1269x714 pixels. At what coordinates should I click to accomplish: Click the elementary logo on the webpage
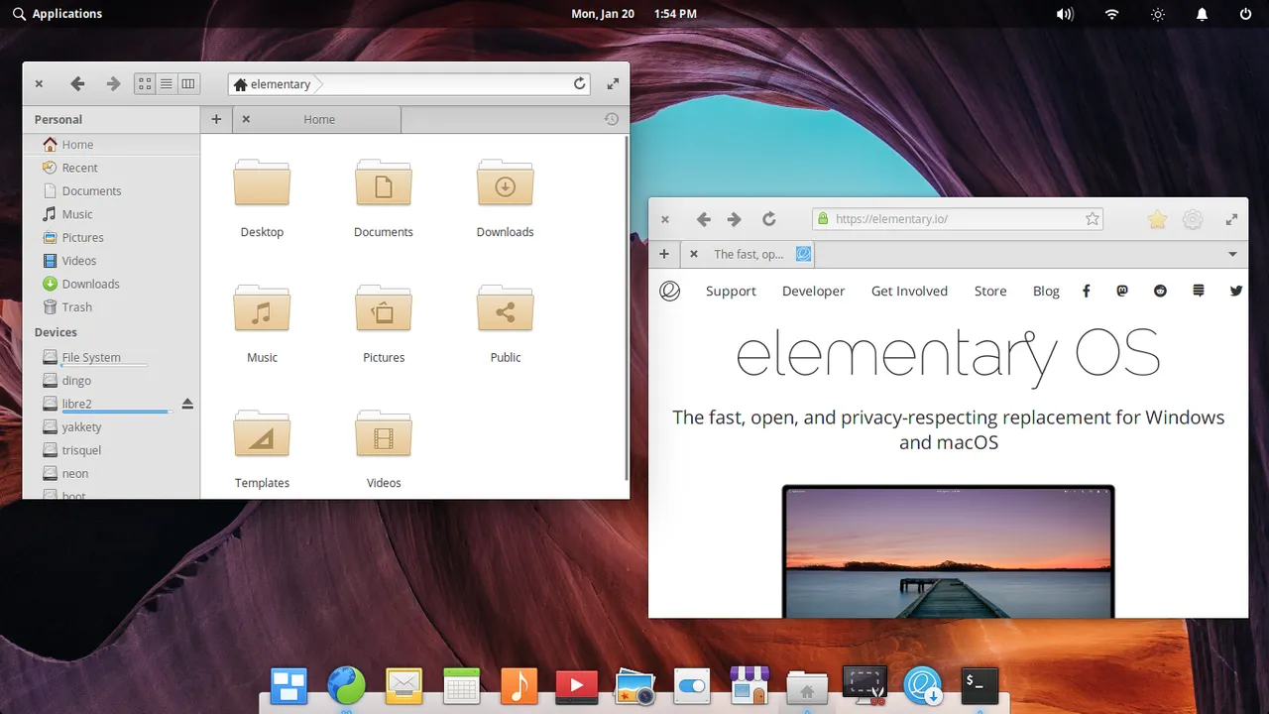coord(670,291)
